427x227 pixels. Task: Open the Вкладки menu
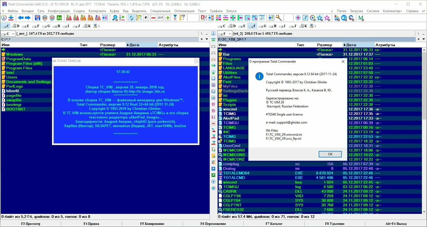(x=28, y=11)
